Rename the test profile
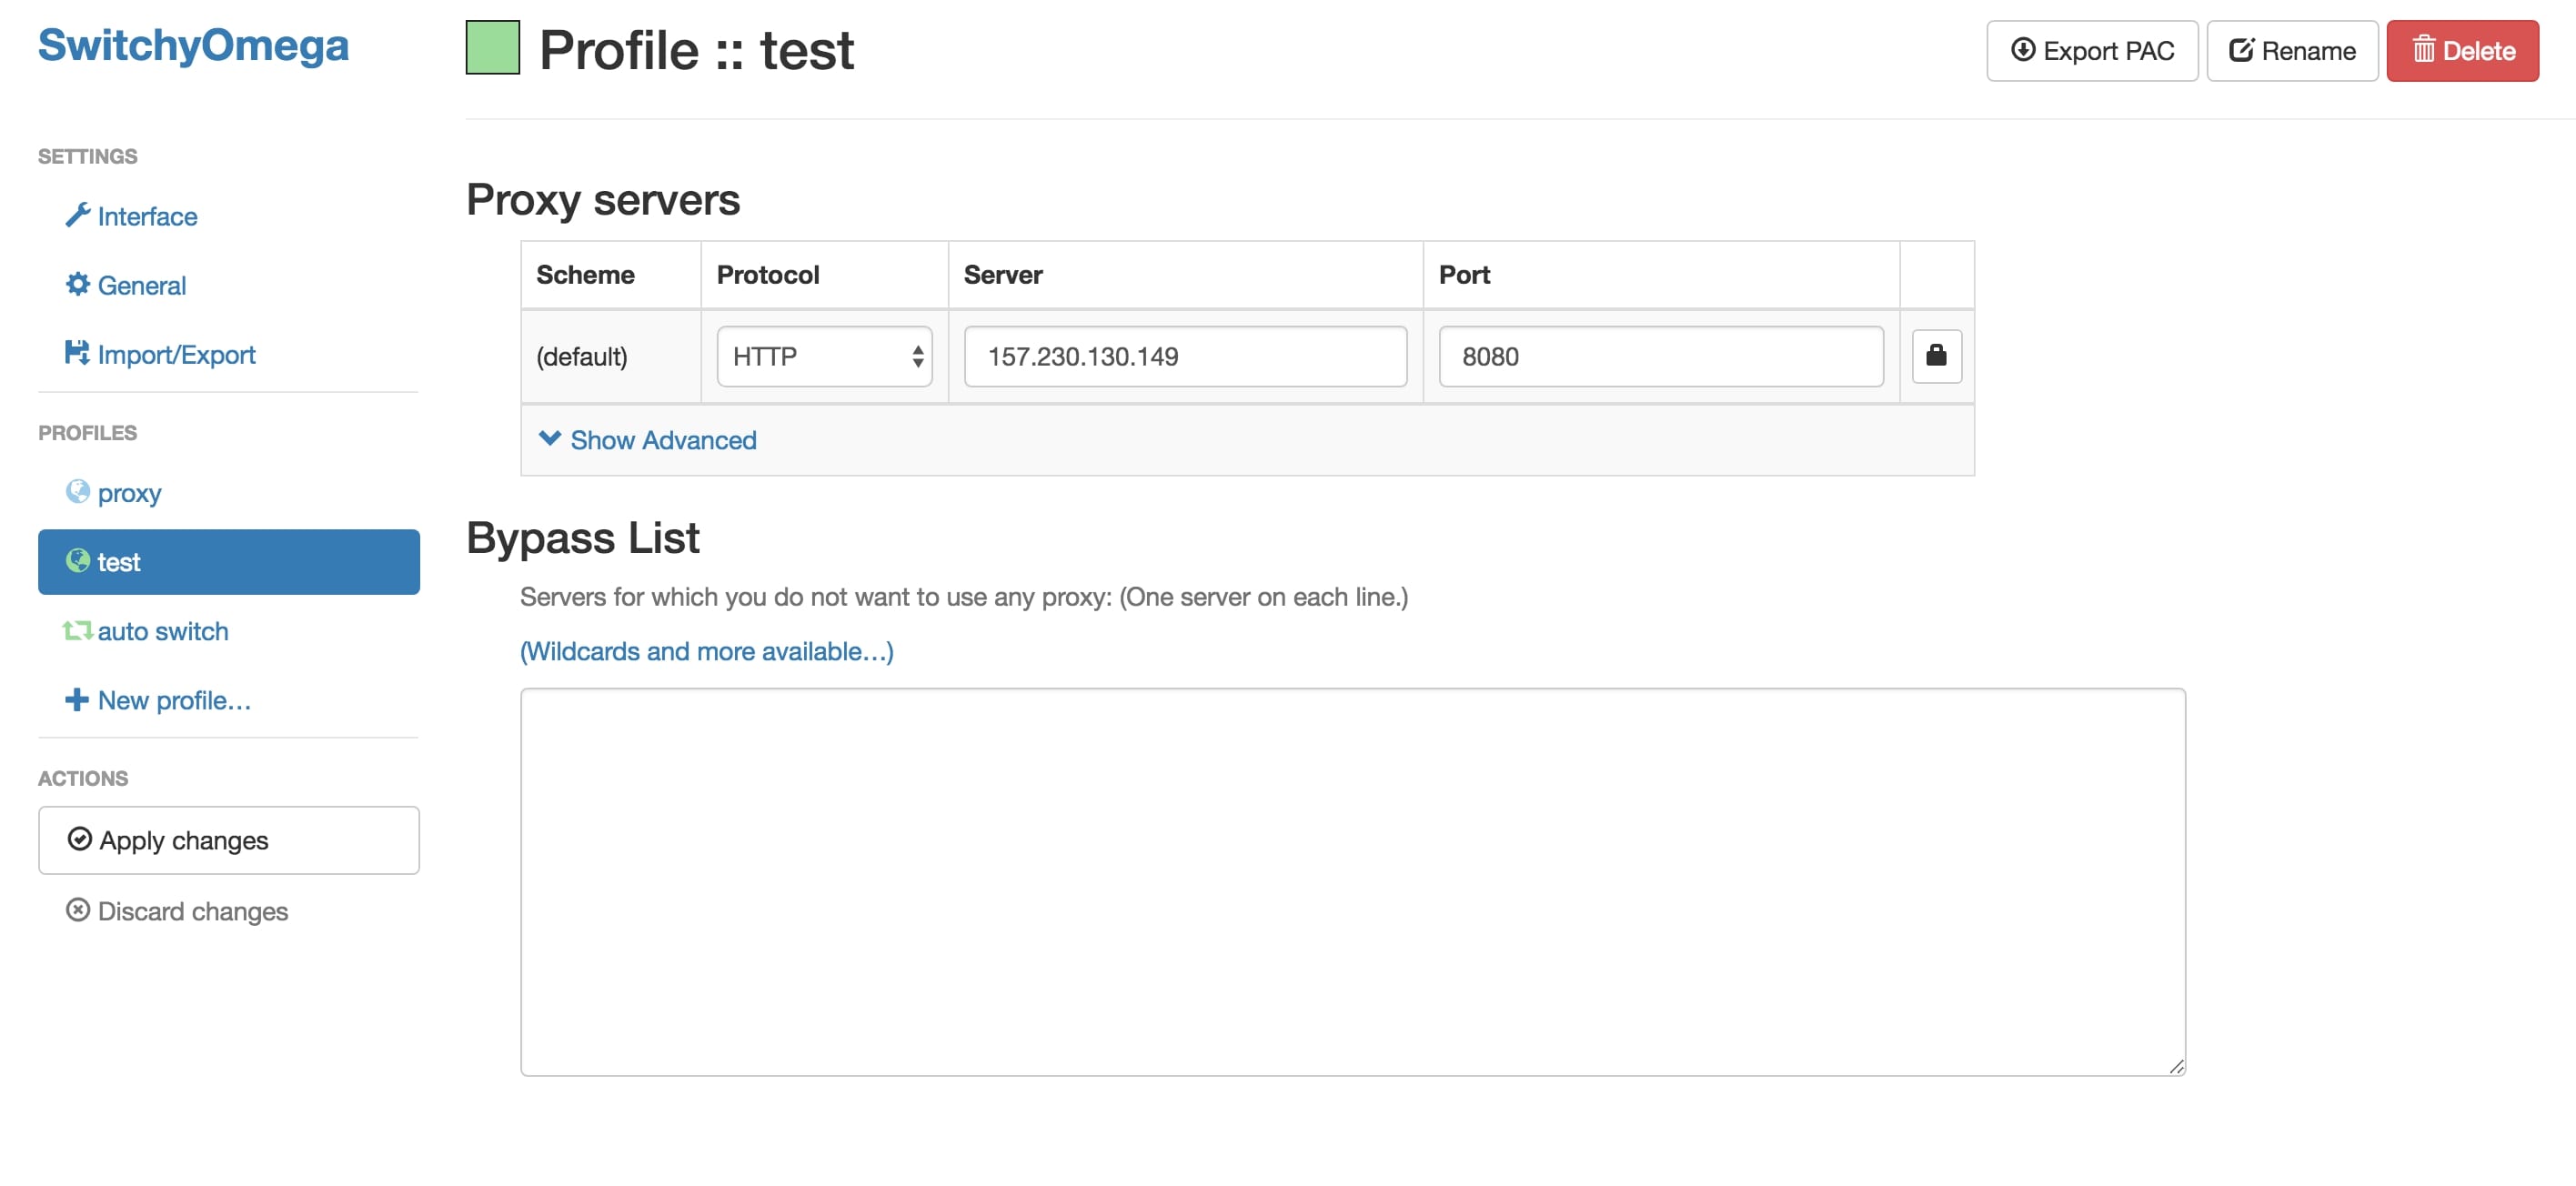This screenshot has width=2576, height=1186. point(2292,50)
